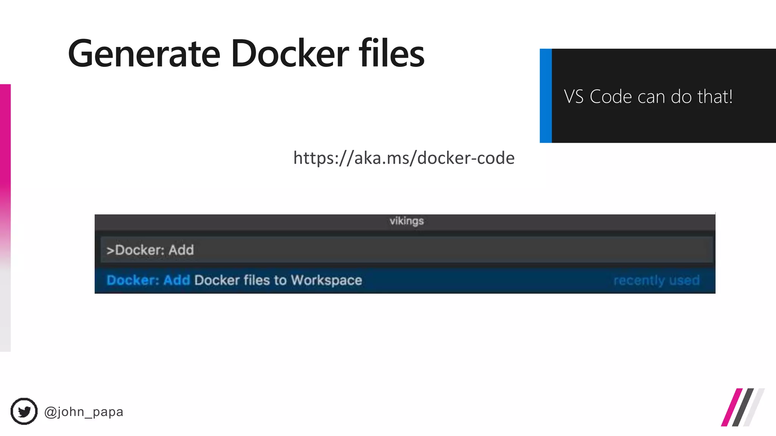The image size is (776, 436).
Task: Click the 'Generate Docker files' heading
Action: (246, 53)
